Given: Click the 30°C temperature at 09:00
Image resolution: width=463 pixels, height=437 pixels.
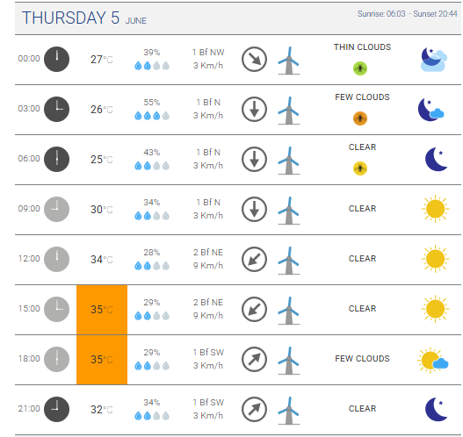Looking at the screenshot, I should click(x=102, y=210).
